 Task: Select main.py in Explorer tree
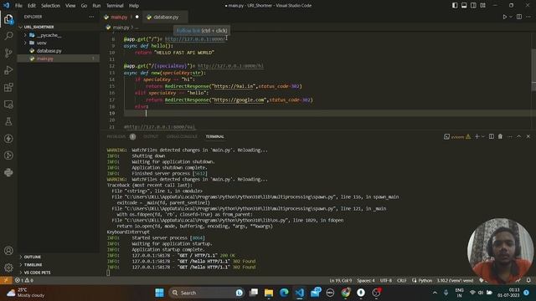click(x=59, y=59)
